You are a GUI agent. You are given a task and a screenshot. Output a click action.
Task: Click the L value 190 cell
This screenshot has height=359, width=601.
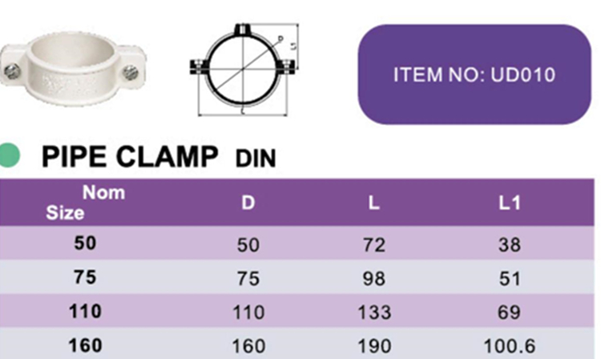tap(373, 346)
